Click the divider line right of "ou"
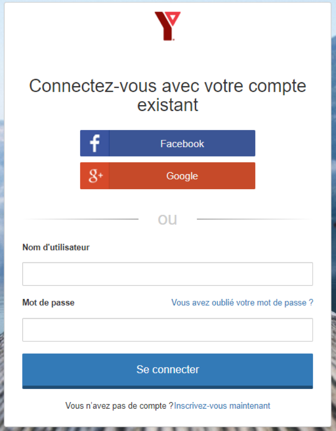The height and width of the screenshot is (431, 336). (255, 219)
